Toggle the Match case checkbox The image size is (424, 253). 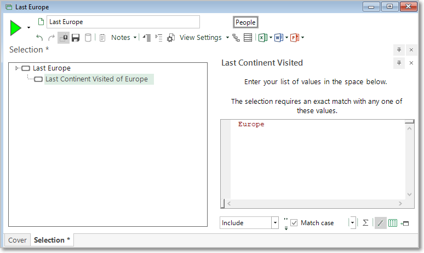coord(294,223)
